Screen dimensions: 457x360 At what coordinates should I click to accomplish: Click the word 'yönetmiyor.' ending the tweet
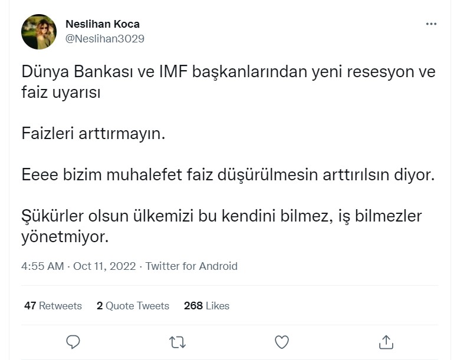coord(65,237)
